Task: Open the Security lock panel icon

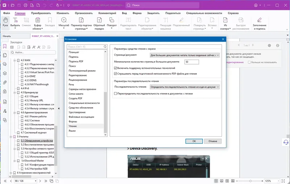Action: tap(5, 91)
